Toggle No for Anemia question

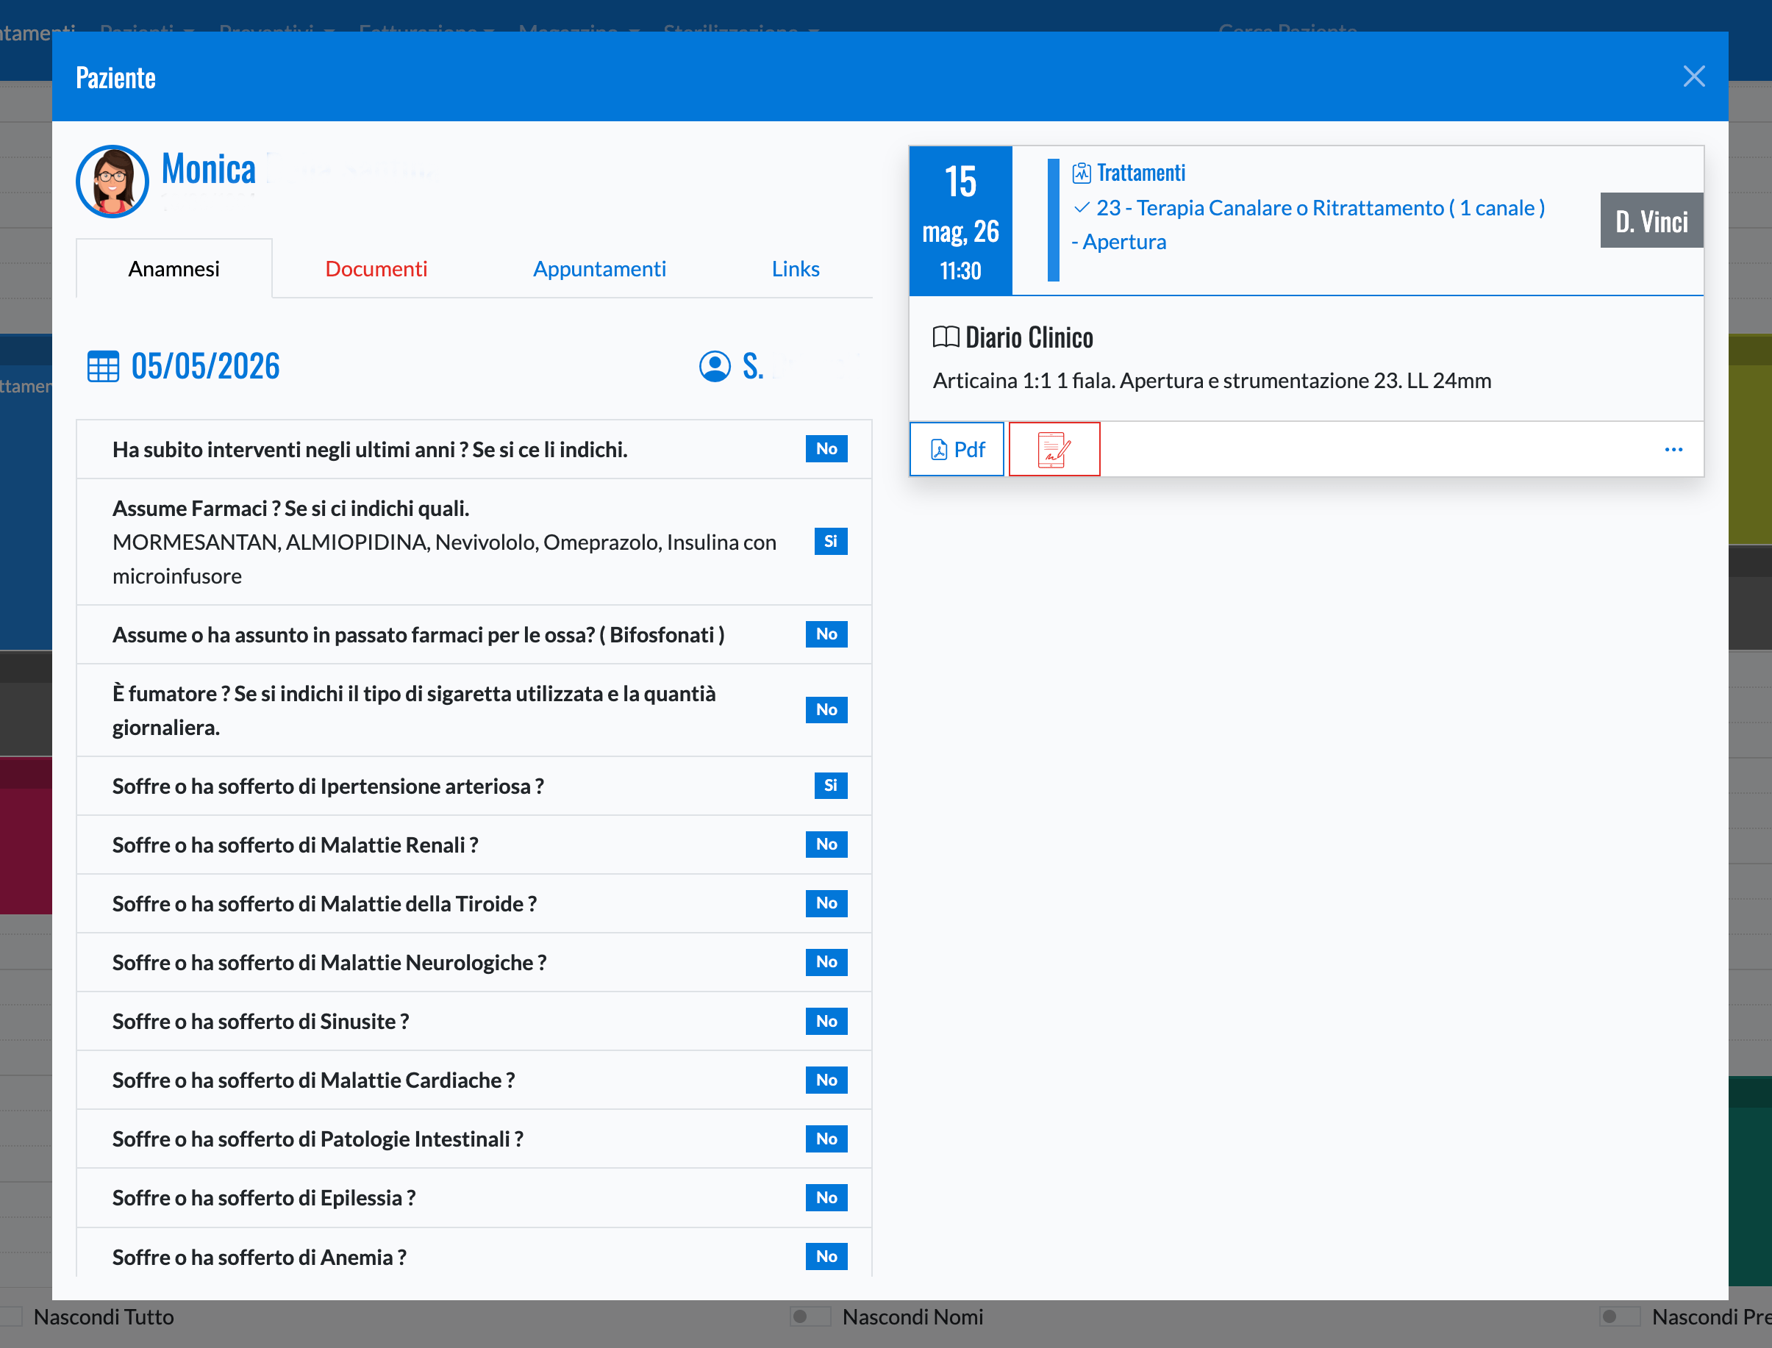click(x=826, y=1257)
